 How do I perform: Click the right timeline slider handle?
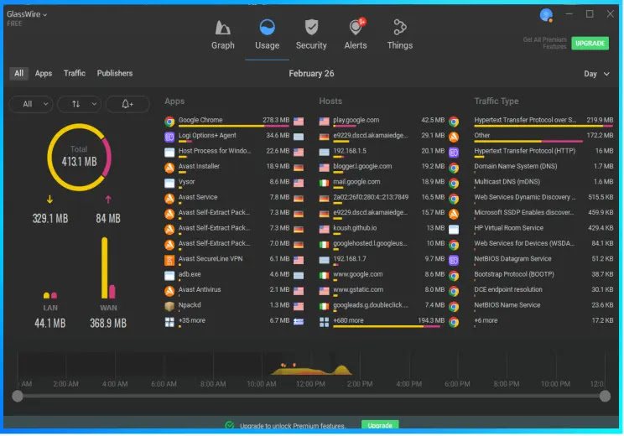pos(605,396)
